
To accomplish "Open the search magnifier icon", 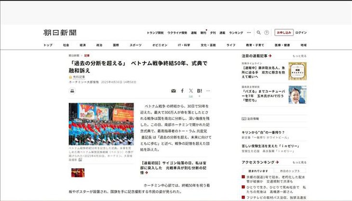I will point(258,32).
